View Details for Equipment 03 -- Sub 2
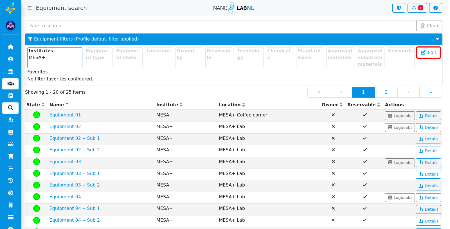This screenshot has width=450, height=229. 428,186
